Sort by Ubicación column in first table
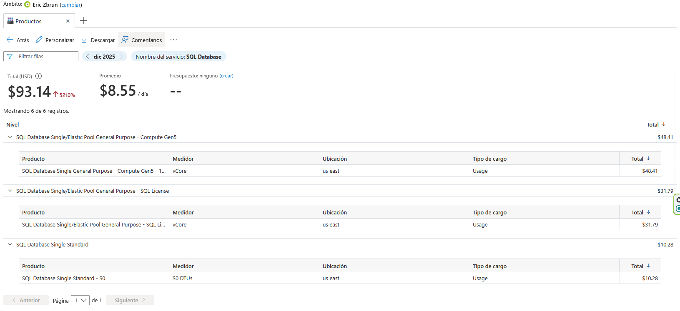Viewport: 680px width, 311px height. 335,159
